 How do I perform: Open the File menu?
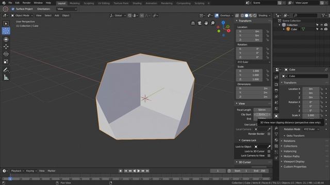pyautogui.click(x=10, y=3)
